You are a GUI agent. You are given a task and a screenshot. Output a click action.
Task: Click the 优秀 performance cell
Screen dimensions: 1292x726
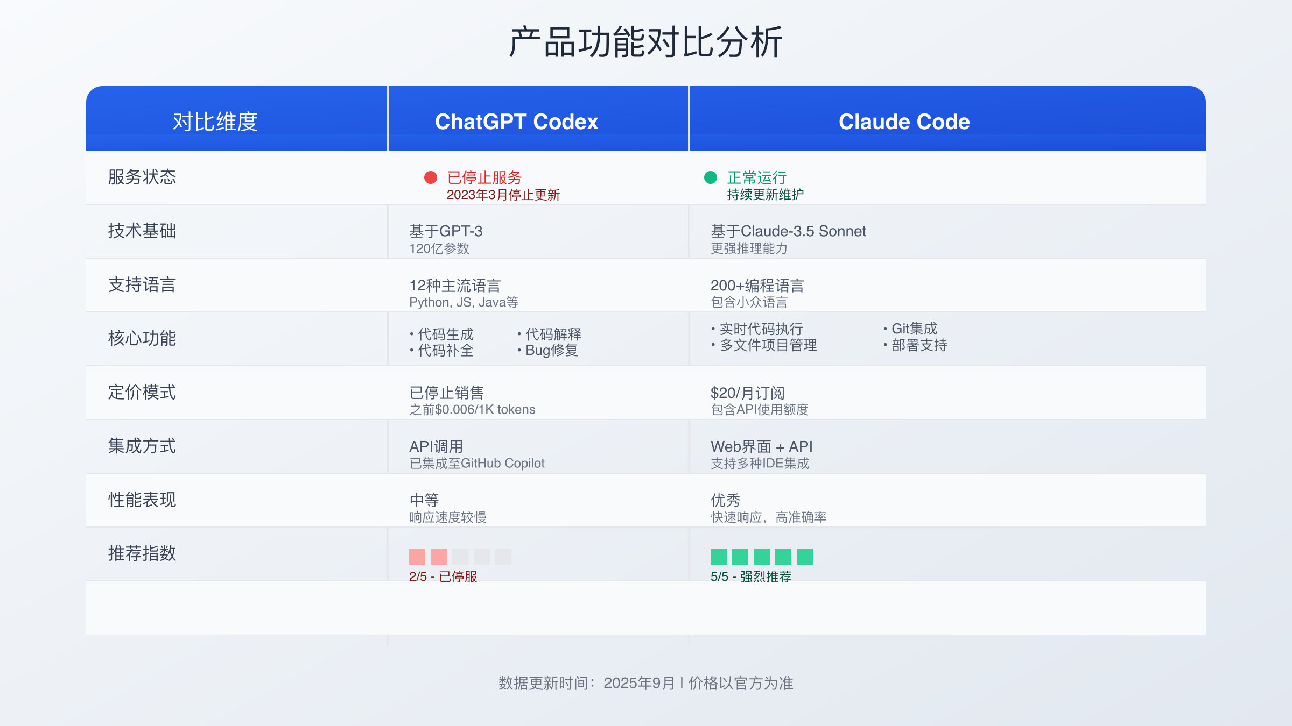coord(726,500)
